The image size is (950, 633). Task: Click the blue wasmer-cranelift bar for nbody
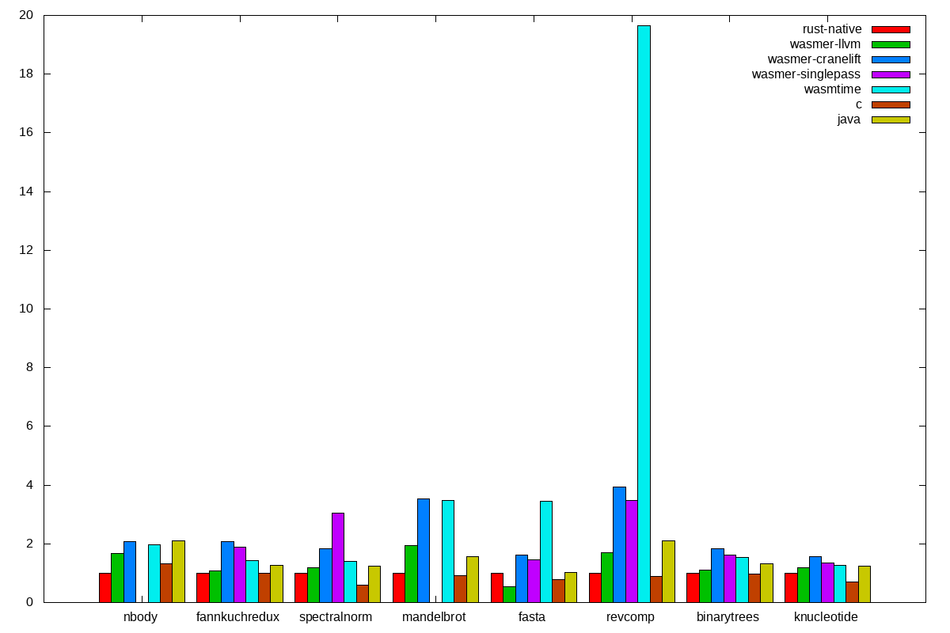[130, 572]
